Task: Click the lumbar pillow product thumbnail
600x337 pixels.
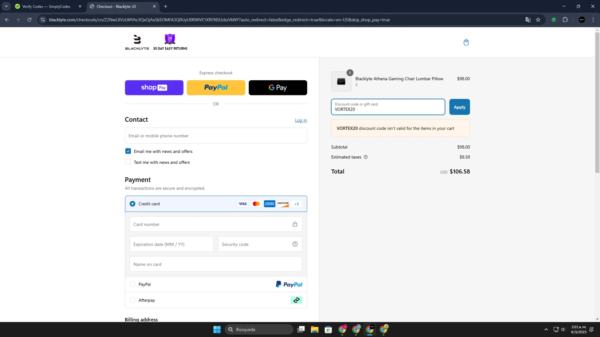Action: (341, 81)
